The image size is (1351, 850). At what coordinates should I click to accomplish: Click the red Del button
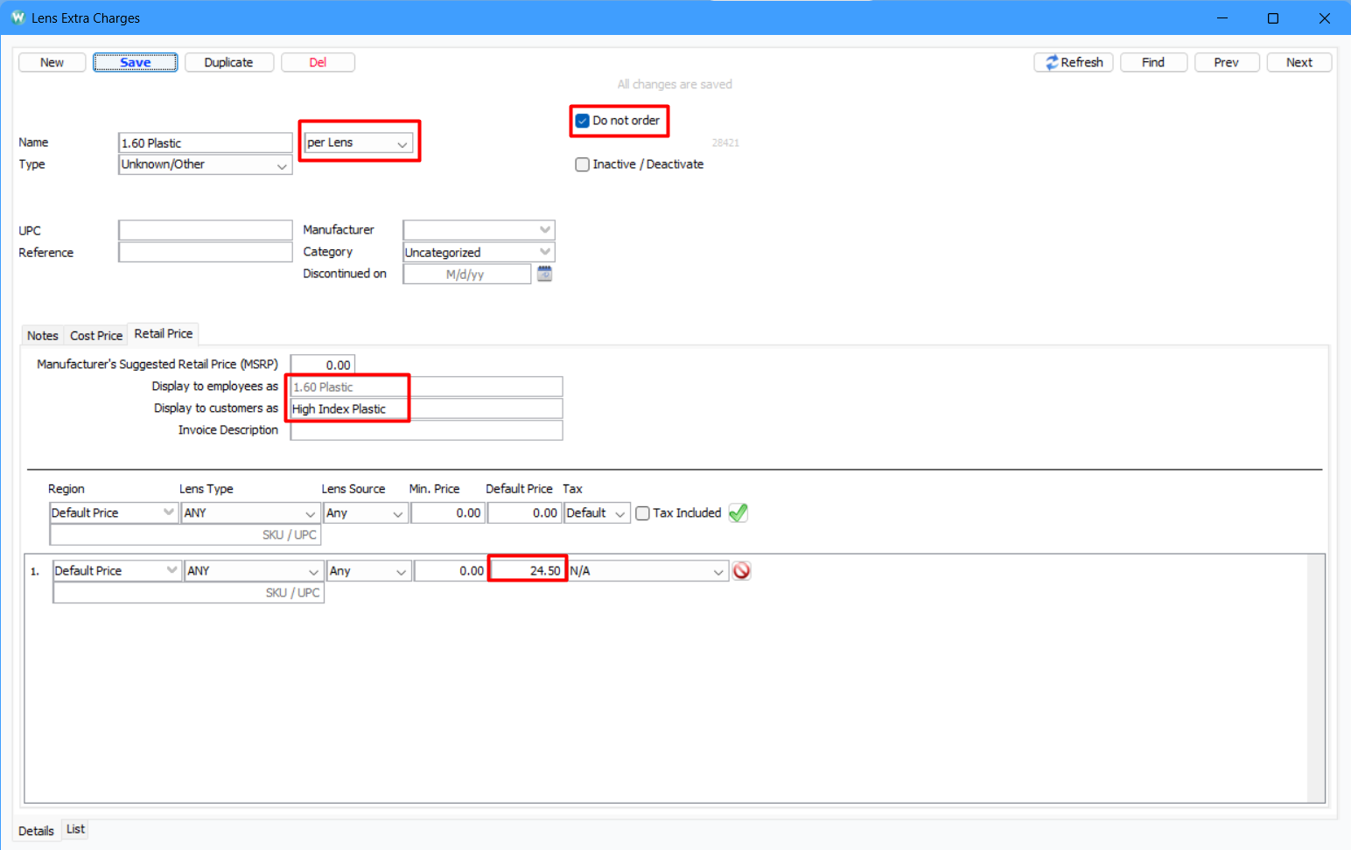(318, 62)
